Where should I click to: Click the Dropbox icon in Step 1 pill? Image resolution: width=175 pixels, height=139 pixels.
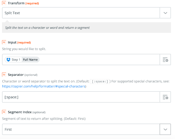coord(8,60)
